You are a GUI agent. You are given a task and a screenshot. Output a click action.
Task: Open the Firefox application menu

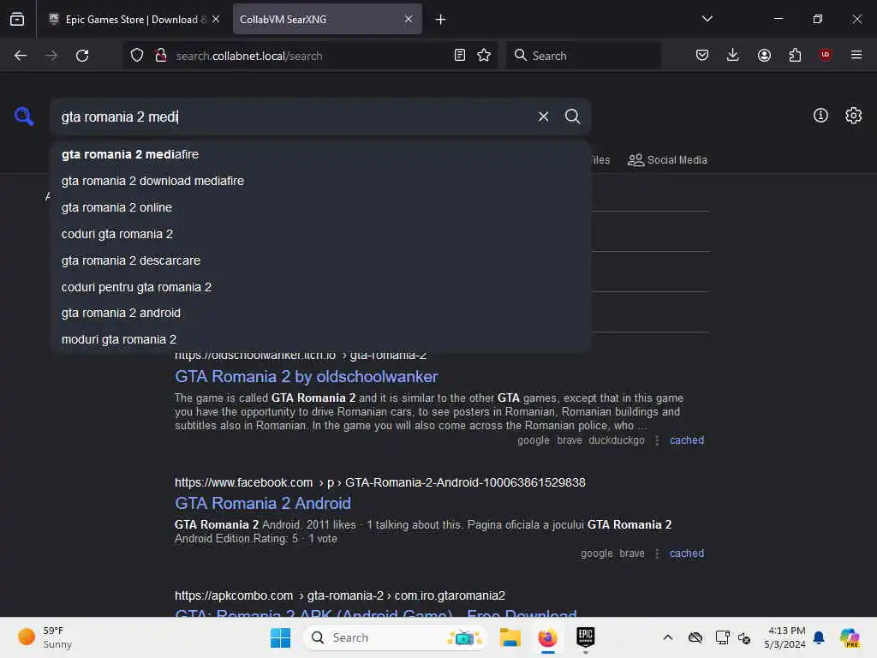(x=856, y=55)
